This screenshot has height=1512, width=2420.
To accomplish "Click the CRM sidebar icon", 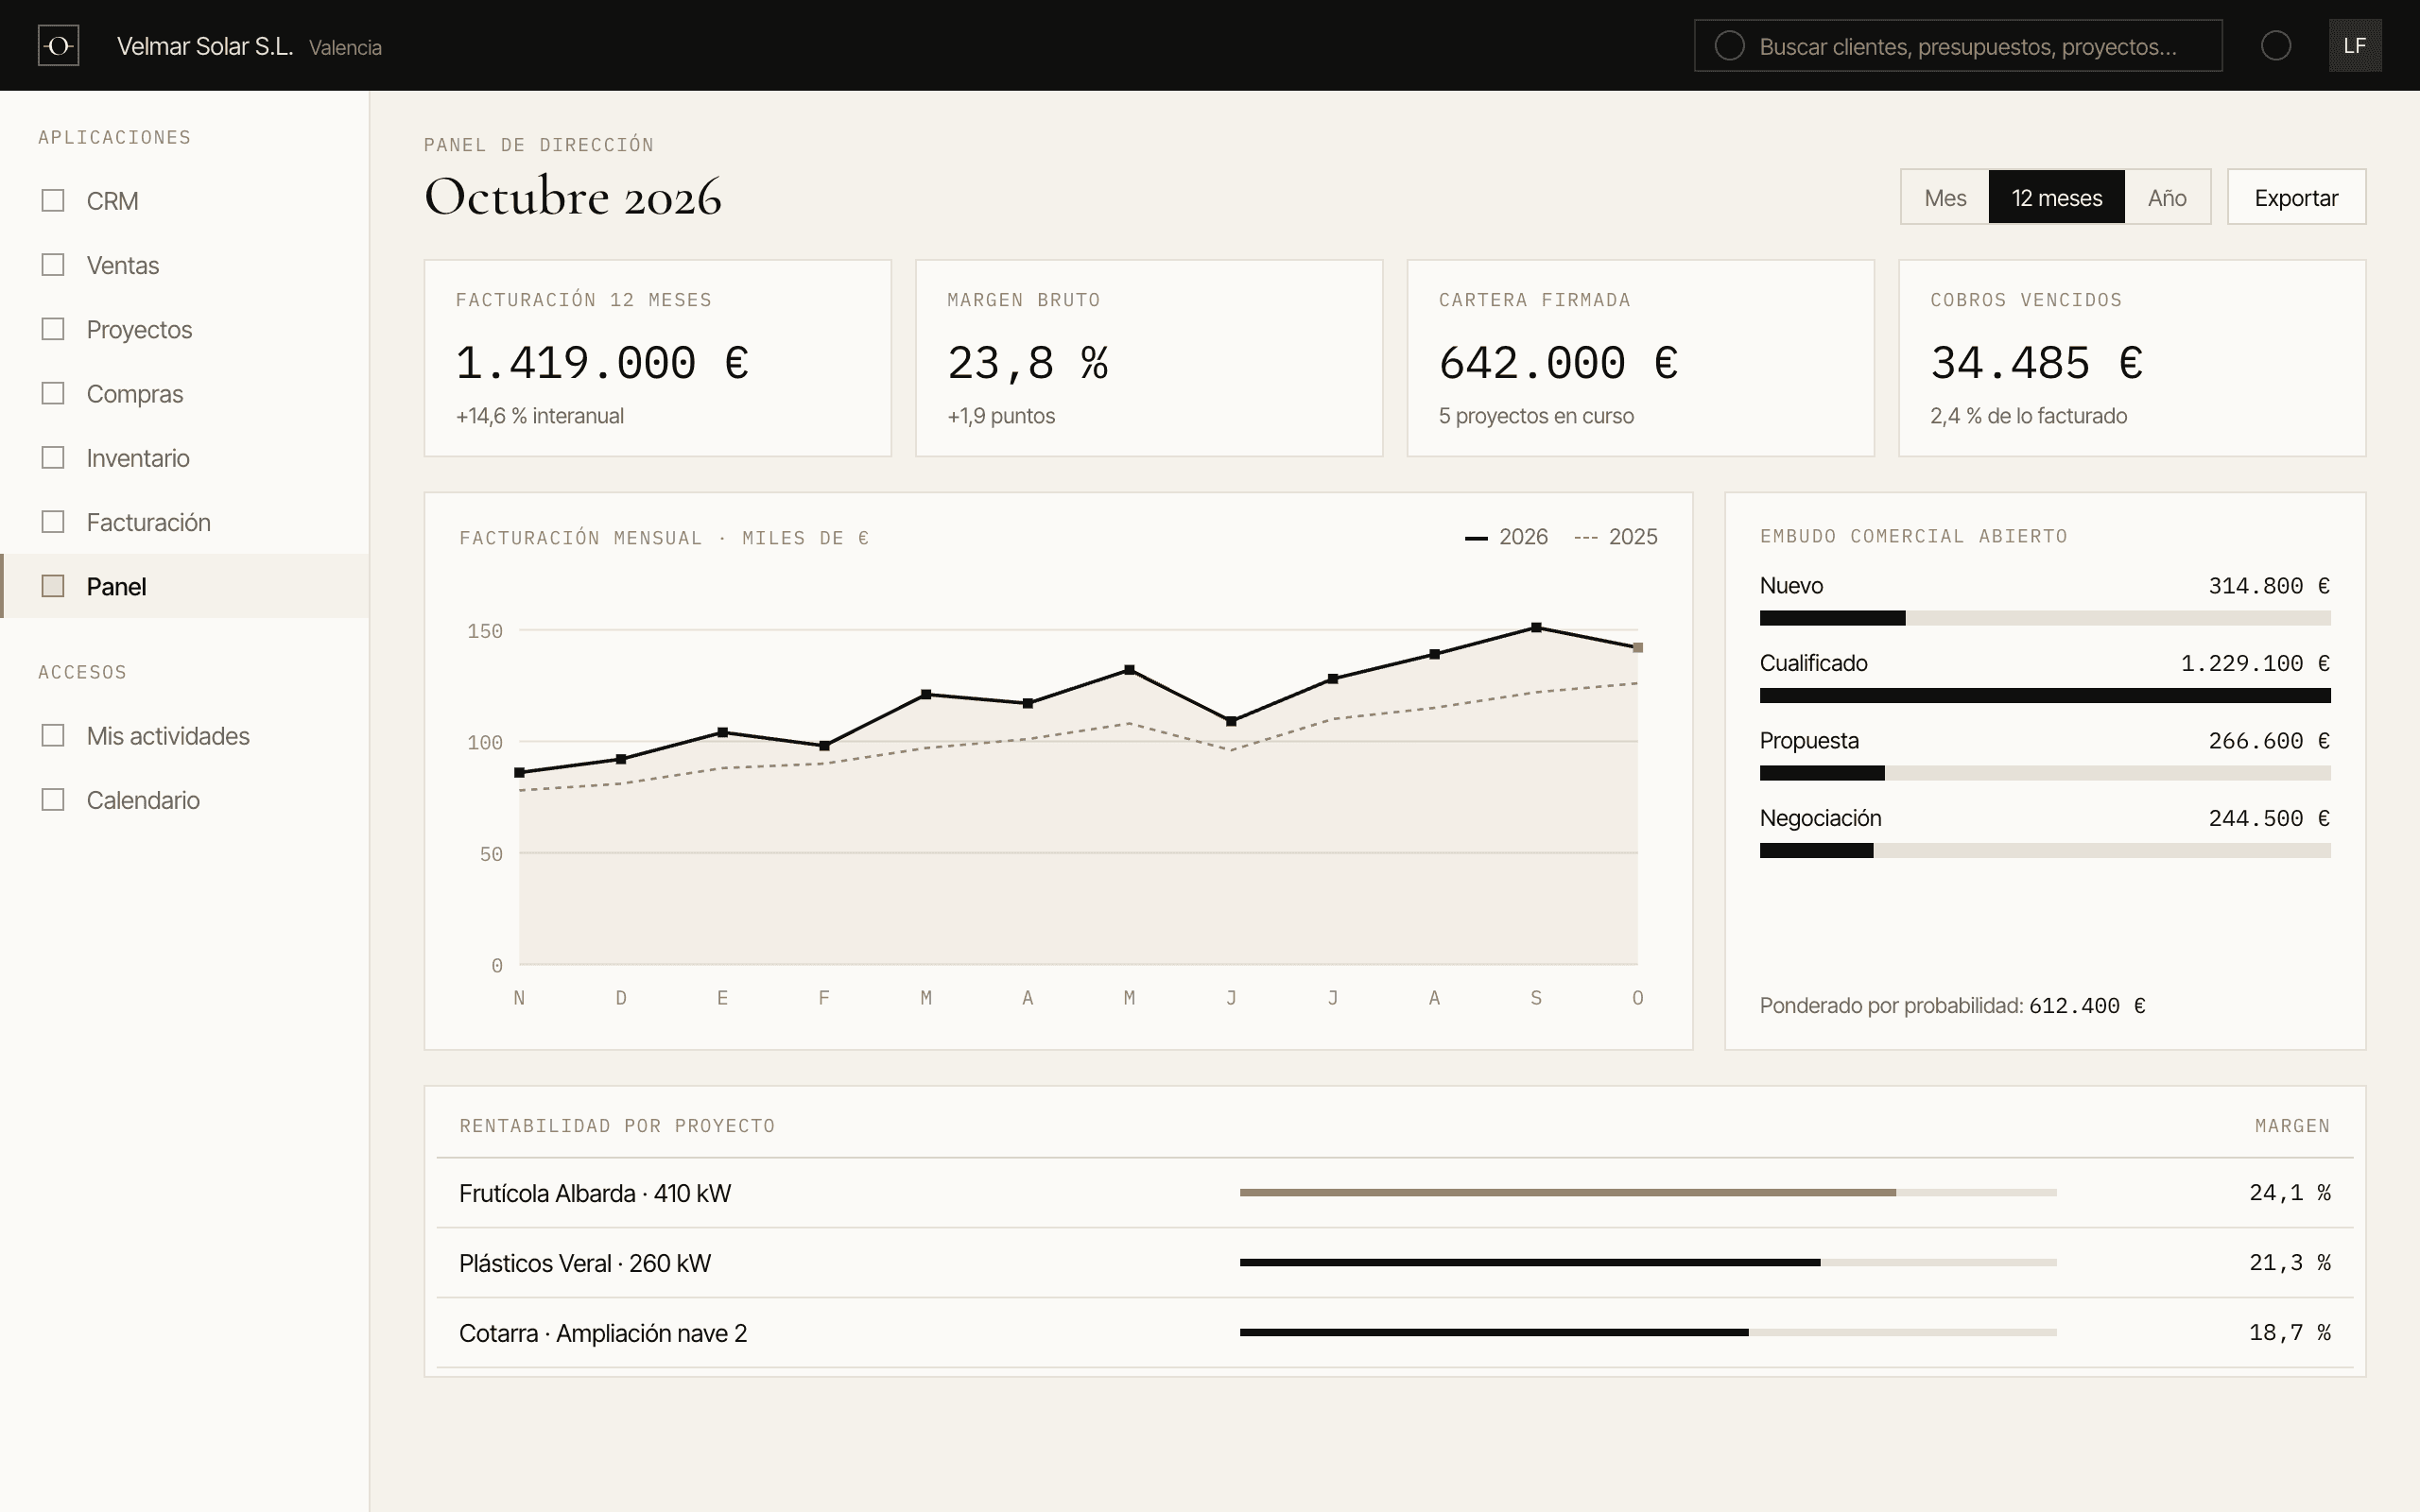I will [x=53, y=201].
